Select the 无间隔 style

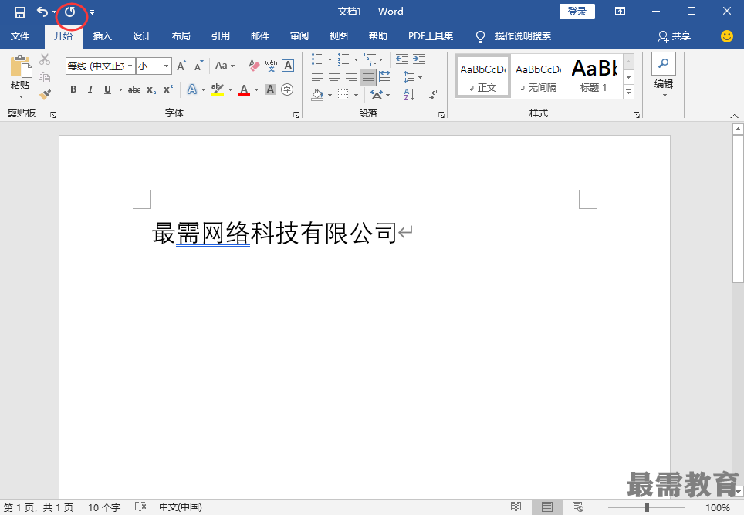click(539, 77)
